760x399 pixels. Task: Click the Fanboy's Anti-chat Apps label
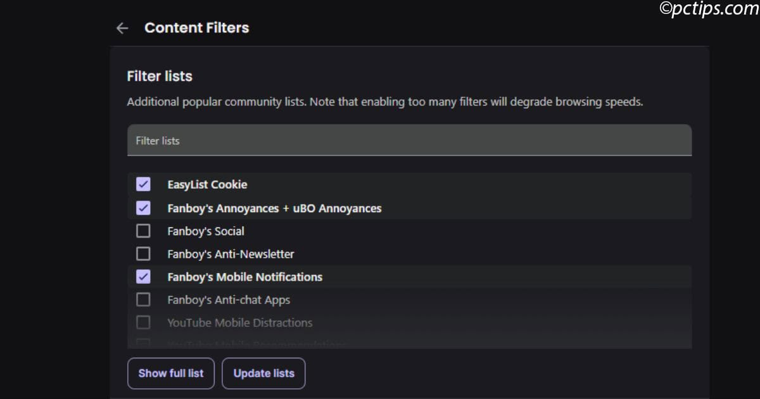pos(229,300)
